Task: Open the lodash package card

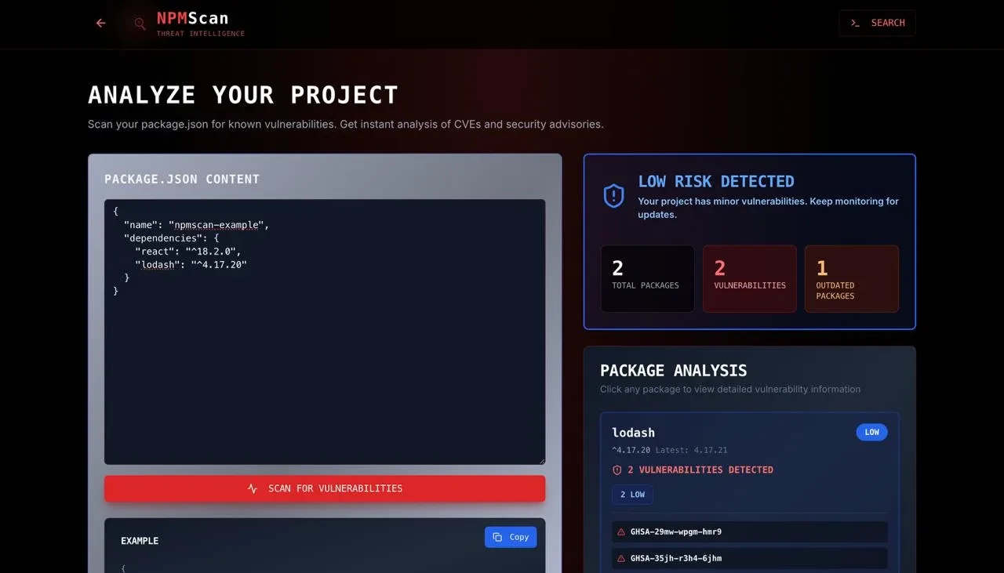Action: [x=750, y=492]
